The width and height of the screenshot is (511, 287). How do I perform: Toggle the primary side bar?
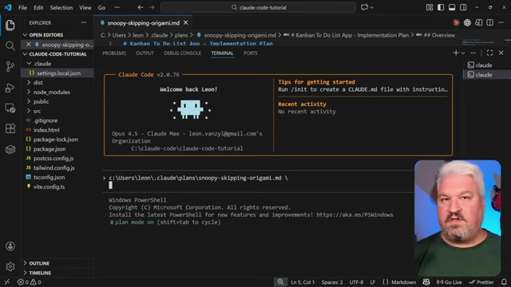[441, 7]
